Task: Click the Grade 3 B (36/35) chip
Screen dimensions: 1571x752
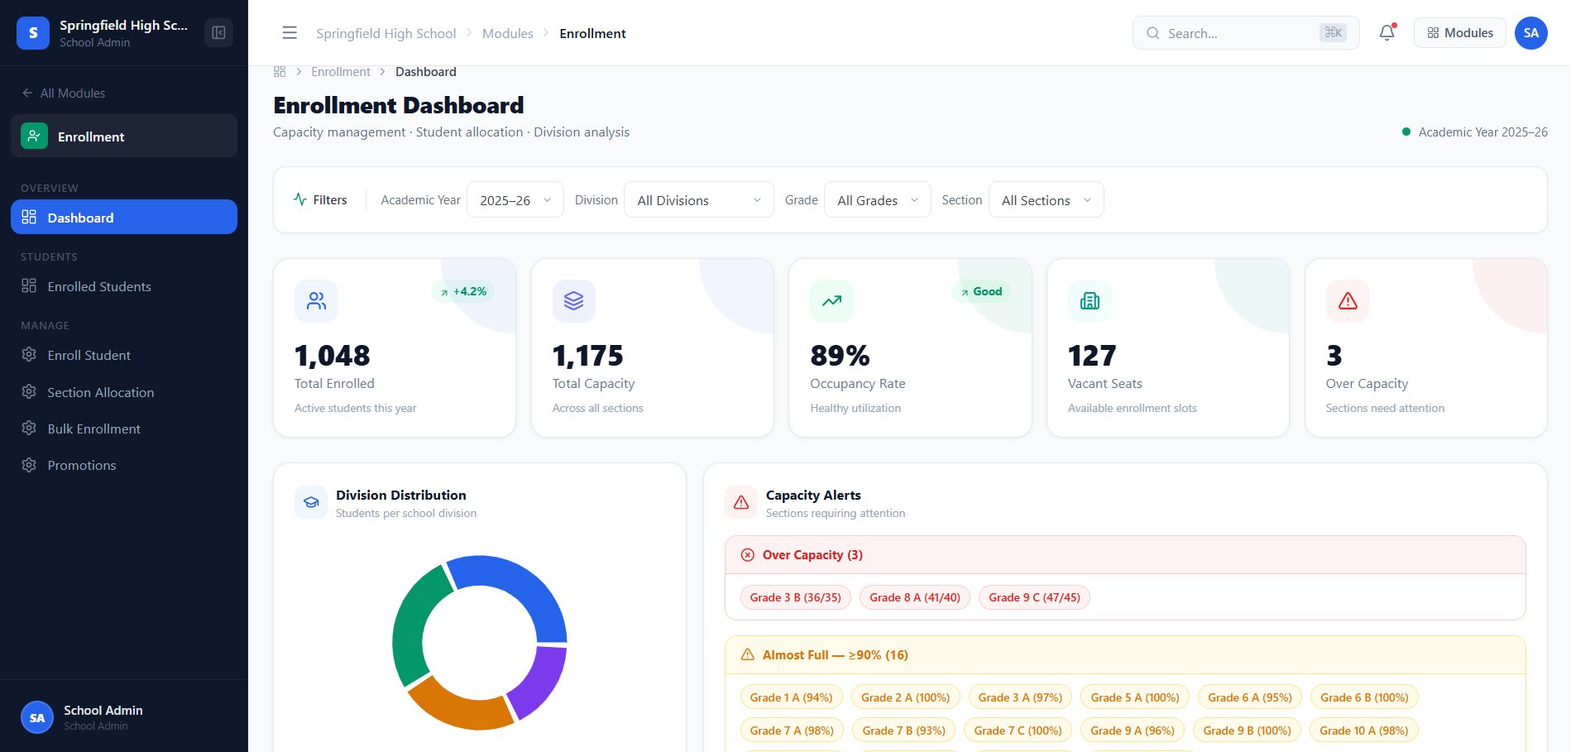Action: (x=796, y=597)
